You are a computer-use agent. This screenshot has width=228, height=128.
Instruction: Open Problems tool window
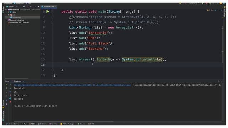pyautogui.click(x=42, y=124)
